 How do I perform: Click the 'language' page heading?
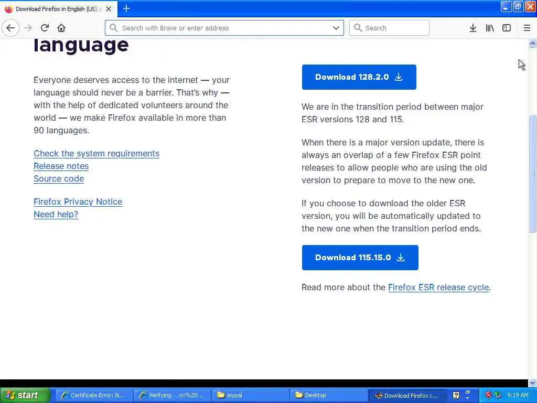pyautogui.click(x=81, y=46)
